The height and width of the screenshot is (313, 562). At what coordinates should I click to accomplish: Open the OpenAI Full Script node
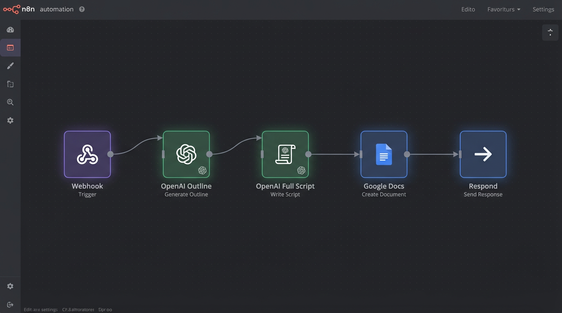coord(285,154)
